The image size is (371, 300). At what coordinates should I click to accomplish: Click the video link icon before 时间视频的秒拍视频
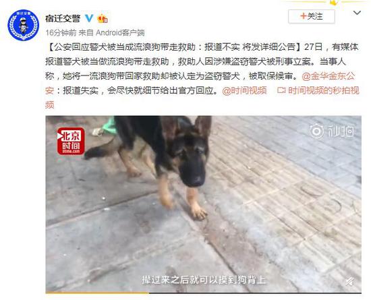281,90
